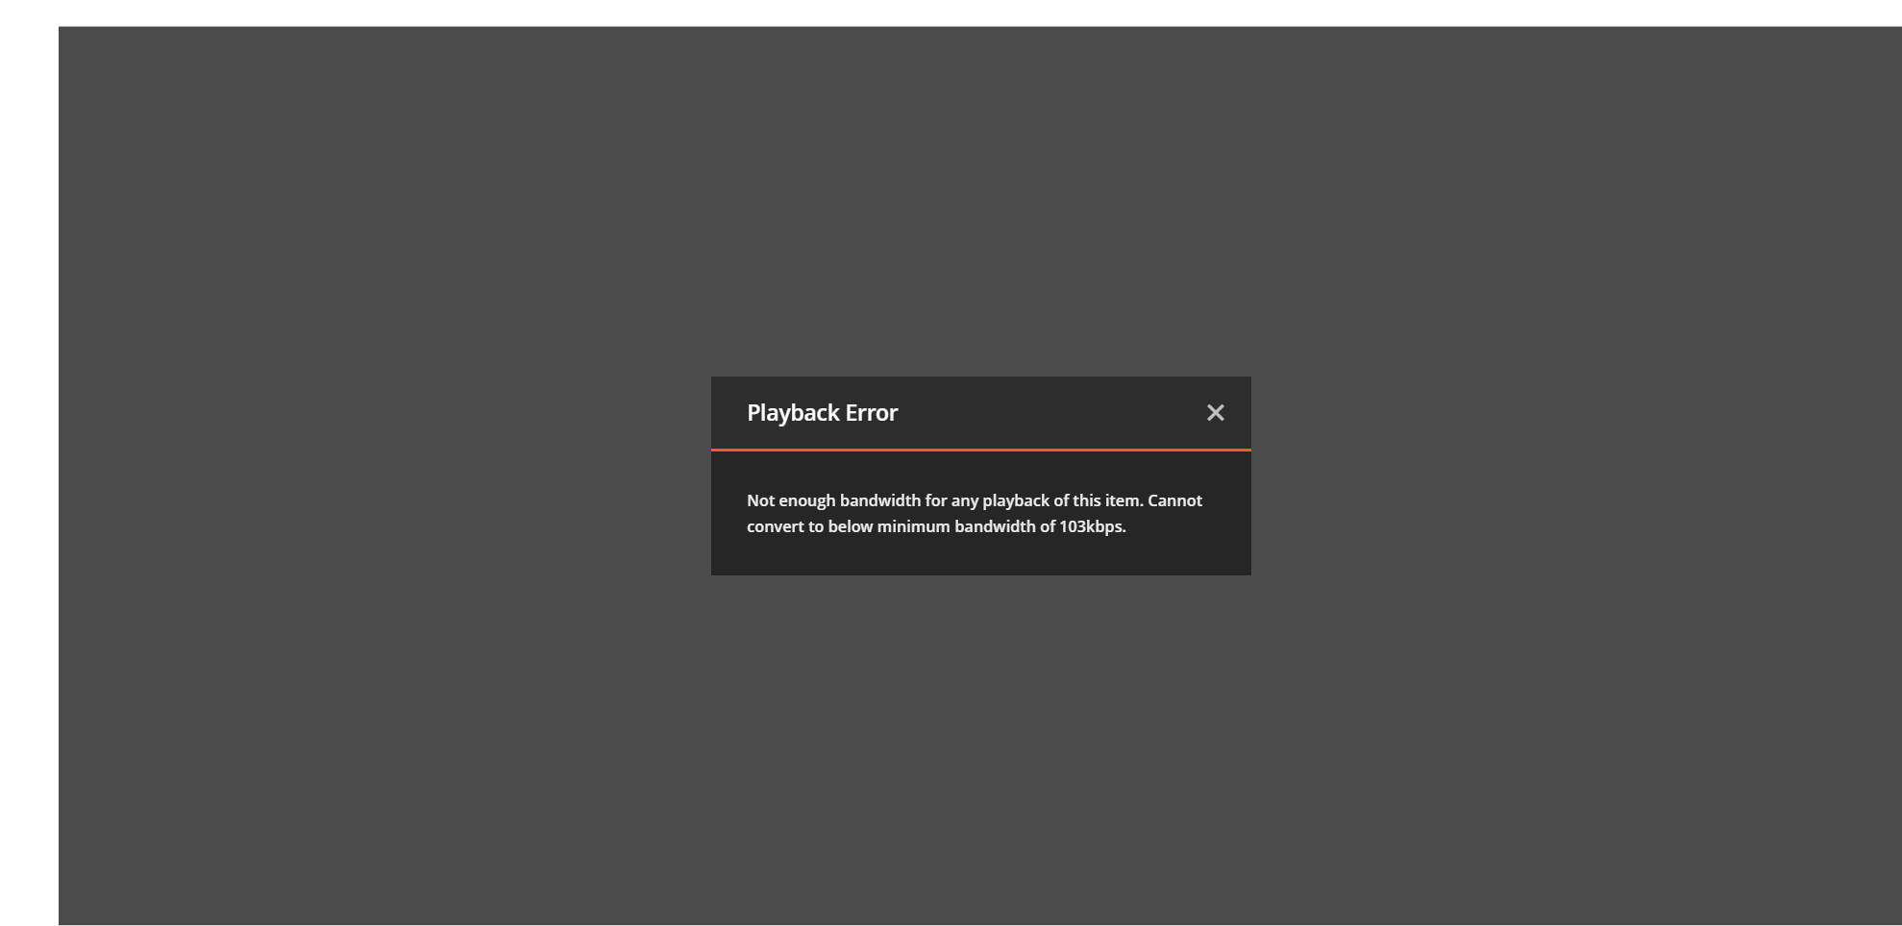Select the error message about bandwidth
Viewport: 1902px width, 926px height.
click(974, 514)
